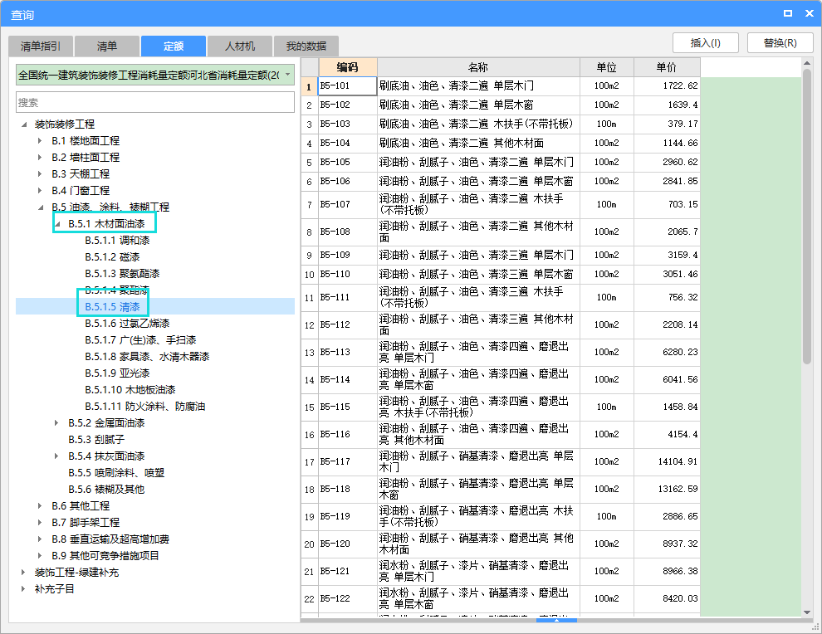Open the 清单 tab

coord(107,46)
